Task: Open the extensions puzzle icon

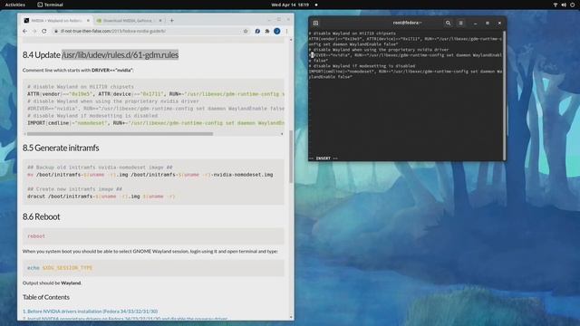Action: tap(267, 31)
